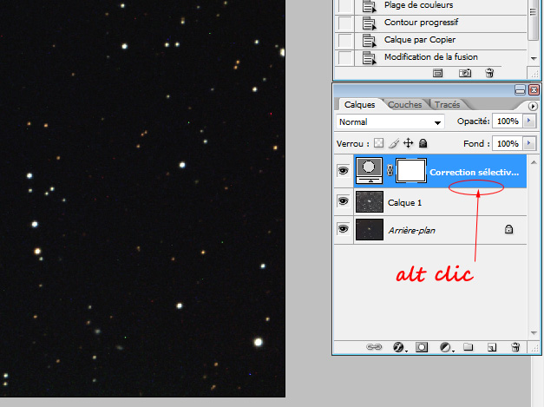Click the layers list scroll-down arrow
The image size is (544, 407).
pyautogui.click(x=534, y=333)
